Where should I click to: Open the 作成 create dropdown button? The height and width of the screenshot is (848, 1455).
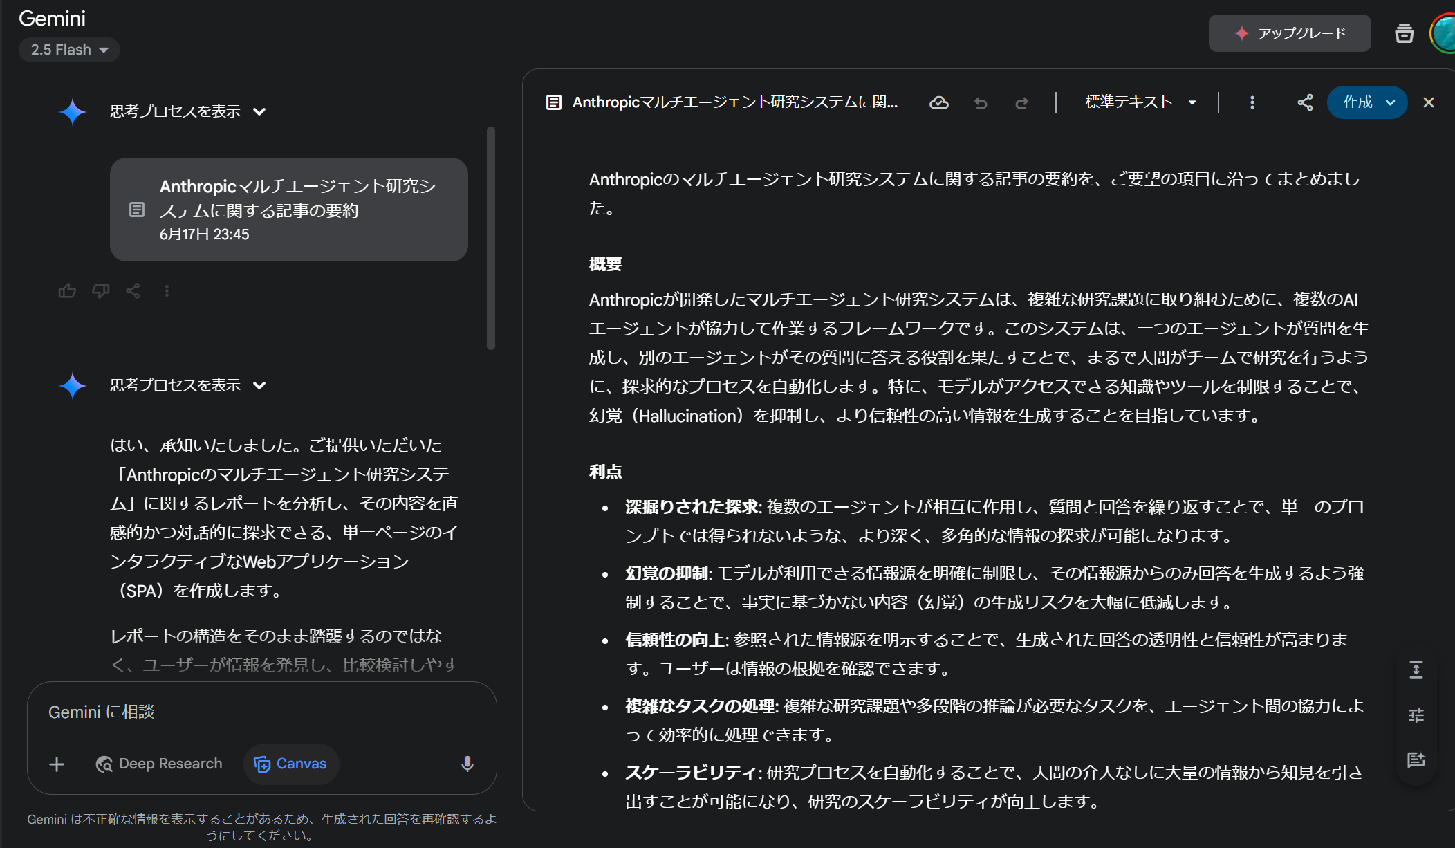1366,102
